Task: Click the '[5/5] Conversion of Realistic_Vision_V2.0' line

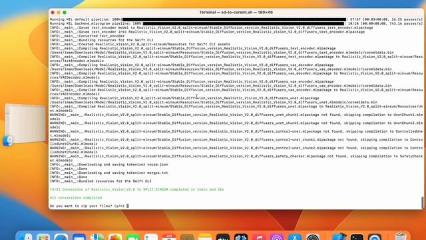Action: click(136, 189)
